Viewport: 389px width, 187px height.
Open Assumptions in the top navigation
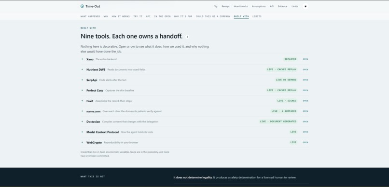pyautogui.click(x=259, y=6)
